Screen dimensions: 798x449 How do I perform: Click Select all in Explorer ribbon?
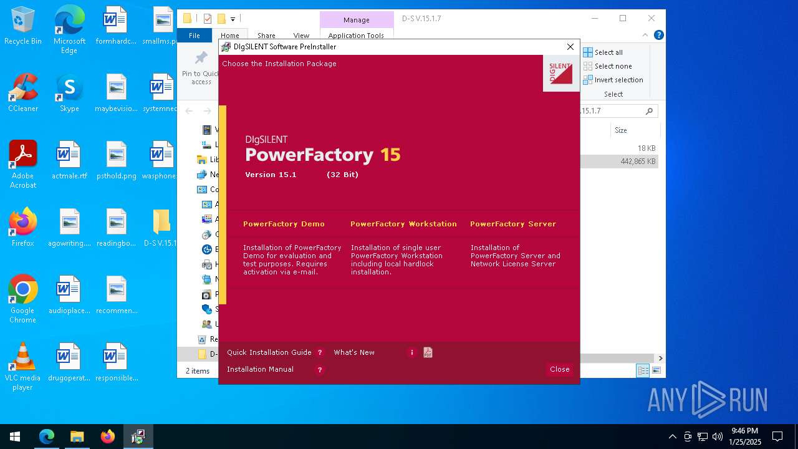(x=603, y=52)
